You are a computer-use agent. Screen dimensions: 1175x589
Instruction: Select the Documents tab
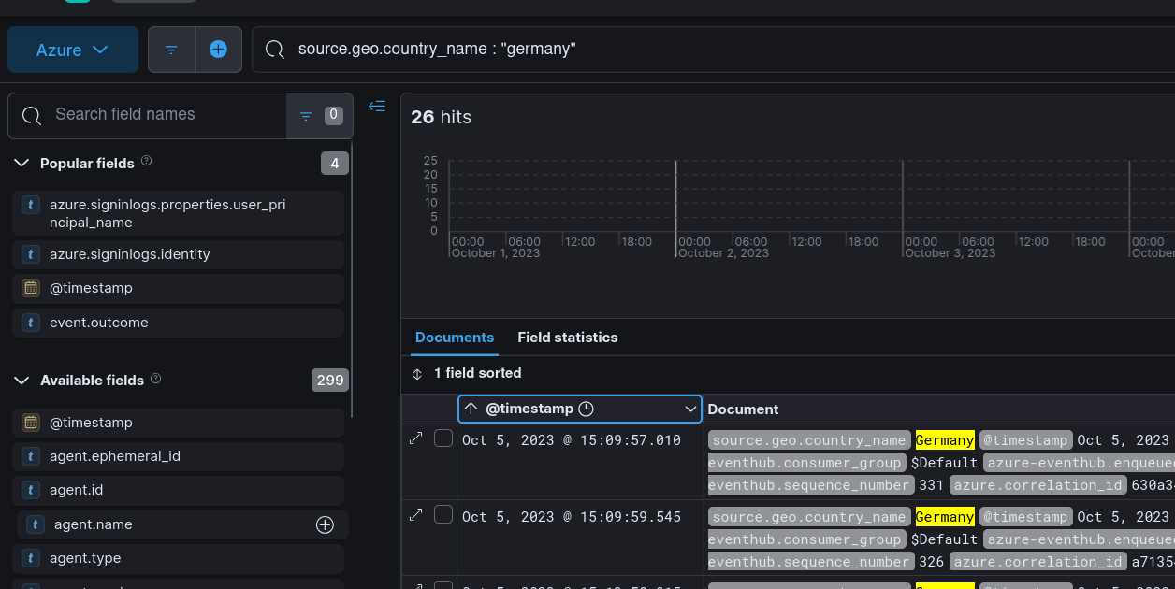[x=455, y=338]
